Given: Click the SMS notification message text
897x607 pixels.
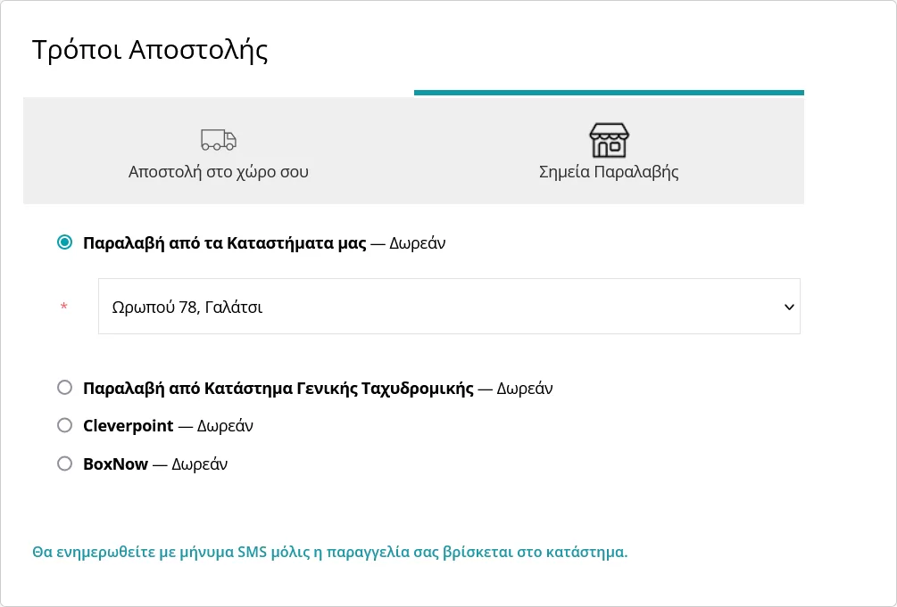Looking at the screenshot, I should [329, 552].
